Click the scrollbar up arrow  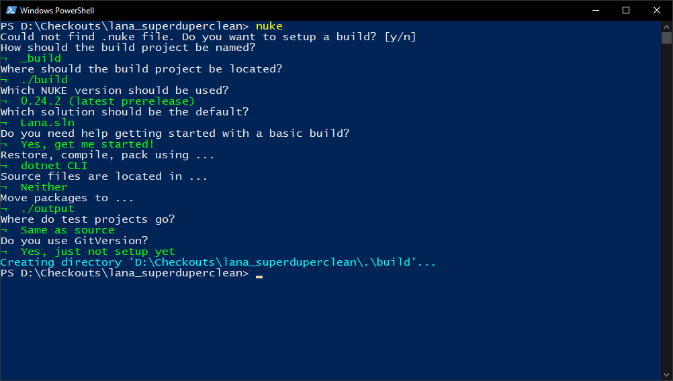tap(666, 26)
